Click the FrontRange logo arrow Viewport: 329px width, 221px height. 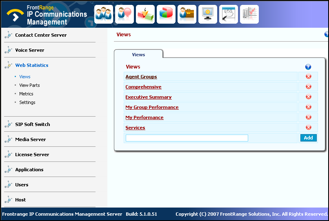tap(16, 15)
